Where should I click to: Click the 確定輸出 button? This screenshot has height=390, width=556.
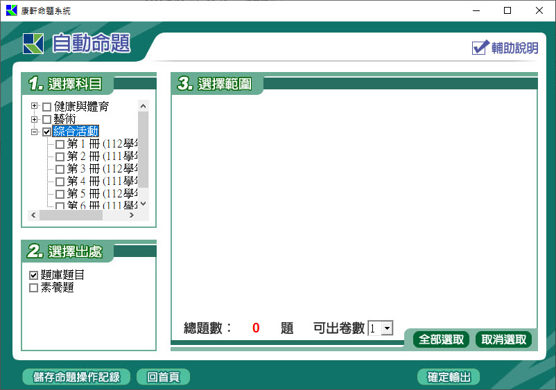tap(449, 377)
